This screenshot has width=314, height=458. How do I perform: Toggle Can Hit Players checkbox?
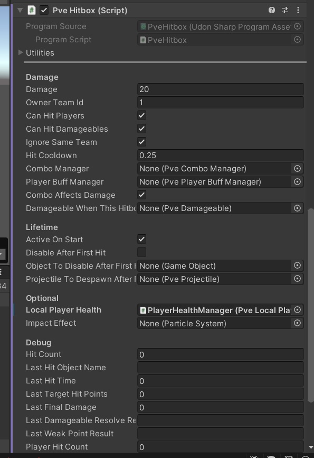[x=141, y=115]
